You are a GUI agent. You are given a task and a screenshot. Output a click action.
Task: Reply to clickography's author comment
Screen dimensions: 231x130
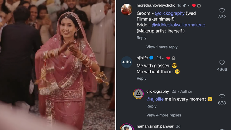[151, 106]
